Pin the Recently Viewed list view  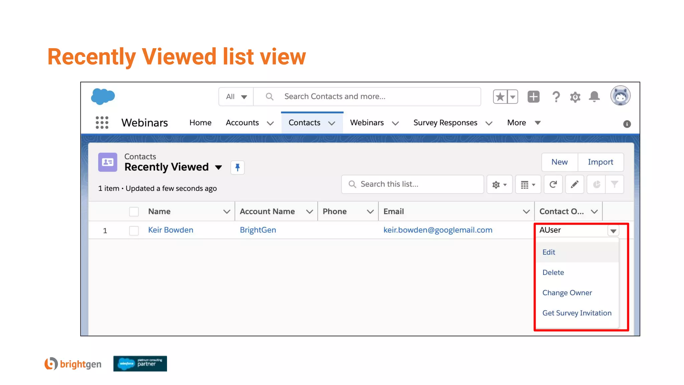(x=237, y=167)
